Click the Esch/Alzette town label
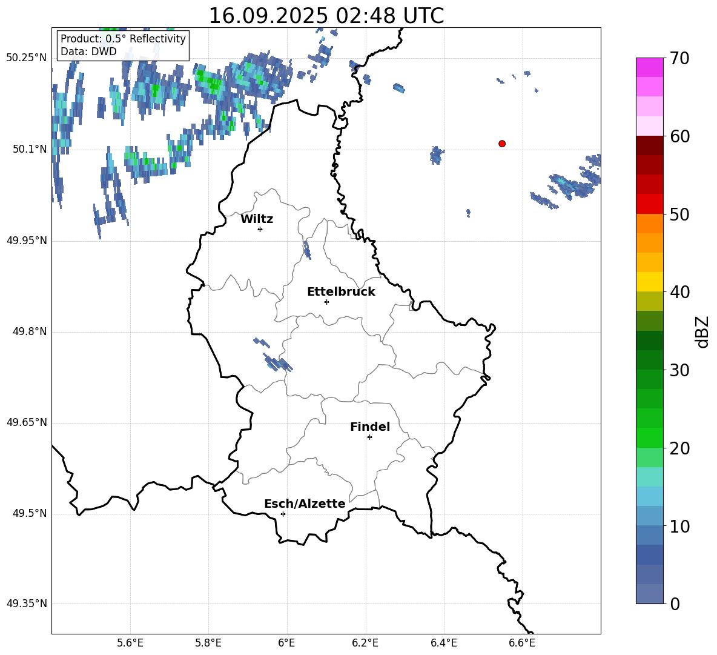 tap(305, 504)
